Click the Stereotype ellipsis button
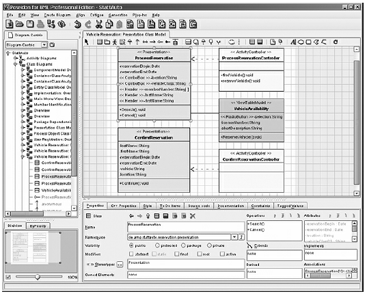The height and width of the screenshot is (296, 367). coord(120,265)
